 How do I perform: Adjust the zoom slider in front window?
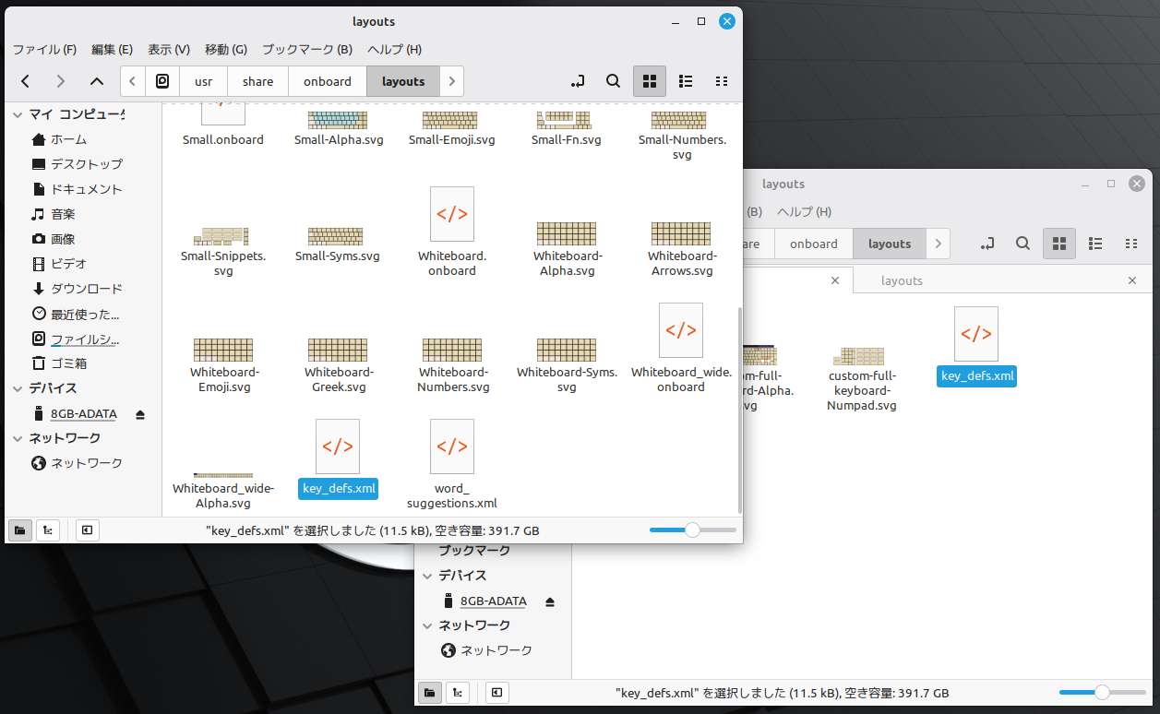click(692, 530)
